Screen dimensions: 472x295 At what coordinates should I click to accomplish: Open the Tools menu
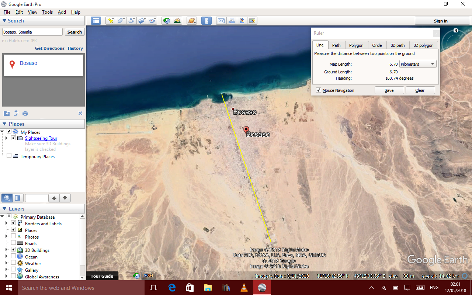(x=47, y=12)
